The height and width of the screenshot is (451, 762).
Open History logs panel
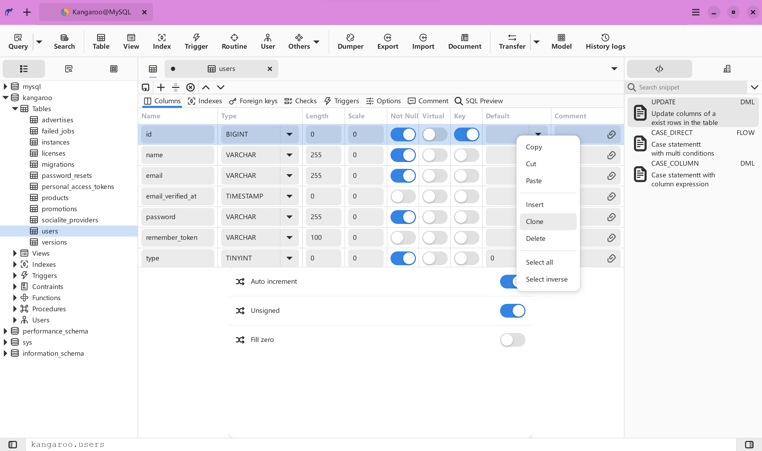[x=605, y=41]
